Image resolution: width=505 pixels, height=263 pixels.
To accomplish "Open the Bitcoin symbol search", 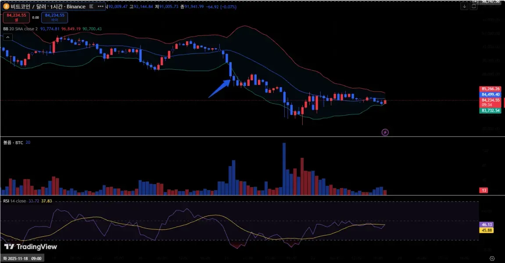I will coord(48,7).
